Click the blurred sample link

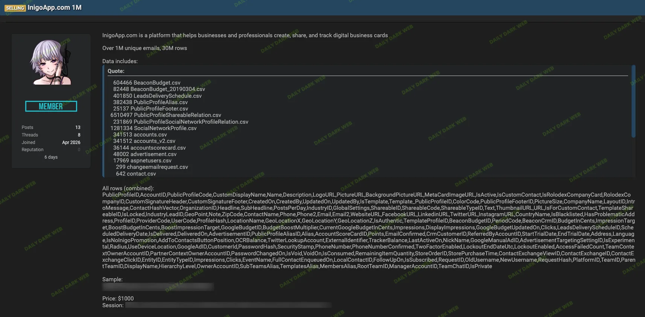158,287
